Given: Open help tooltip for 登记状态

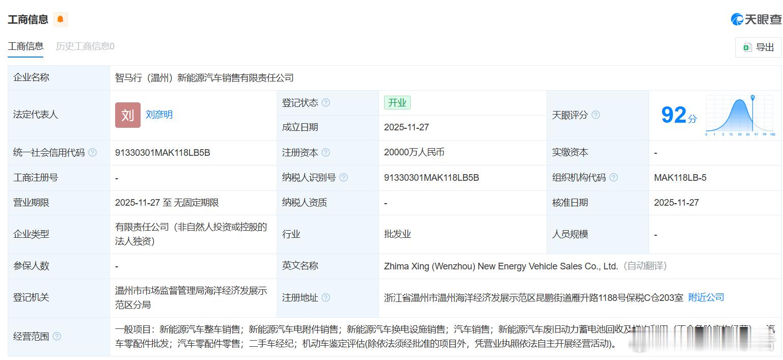Looking at the screenshot, I should click(x=327, y=102).
